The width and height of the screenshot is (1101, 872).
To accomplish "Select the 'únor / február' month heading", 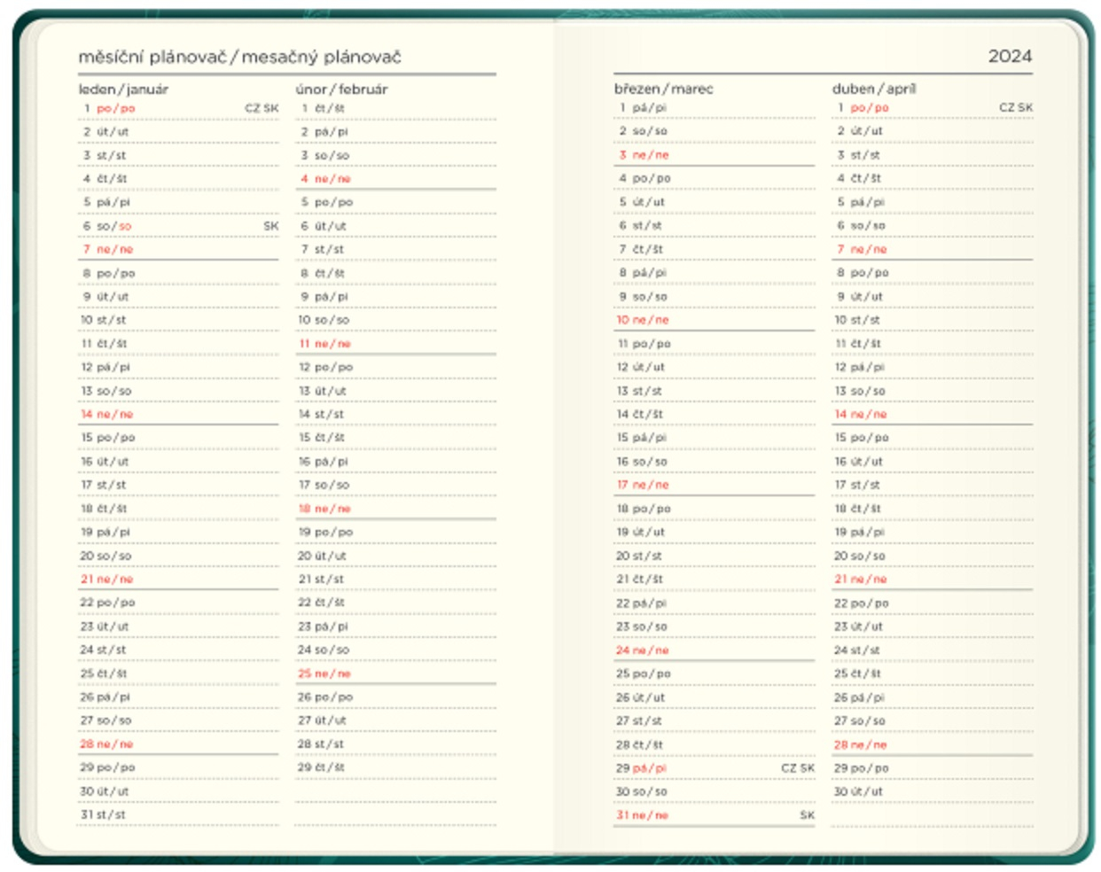I will click(341, 89).
